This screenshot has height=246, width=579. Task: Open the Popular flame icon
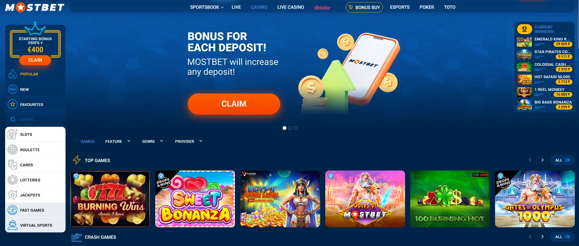coord(12,74)
